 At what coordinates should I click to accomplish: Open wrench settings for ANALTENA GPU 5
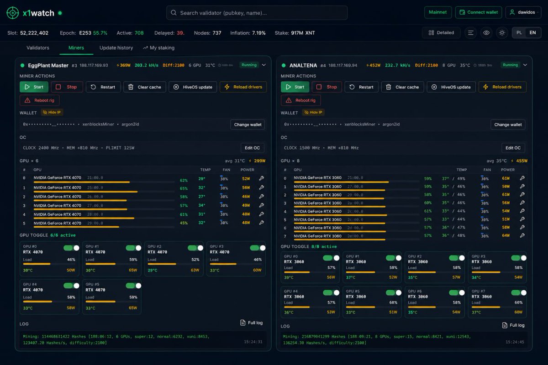click(522, 219)
